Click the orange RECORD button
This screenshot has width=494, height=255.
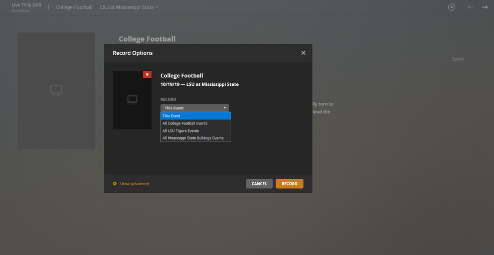289,184
